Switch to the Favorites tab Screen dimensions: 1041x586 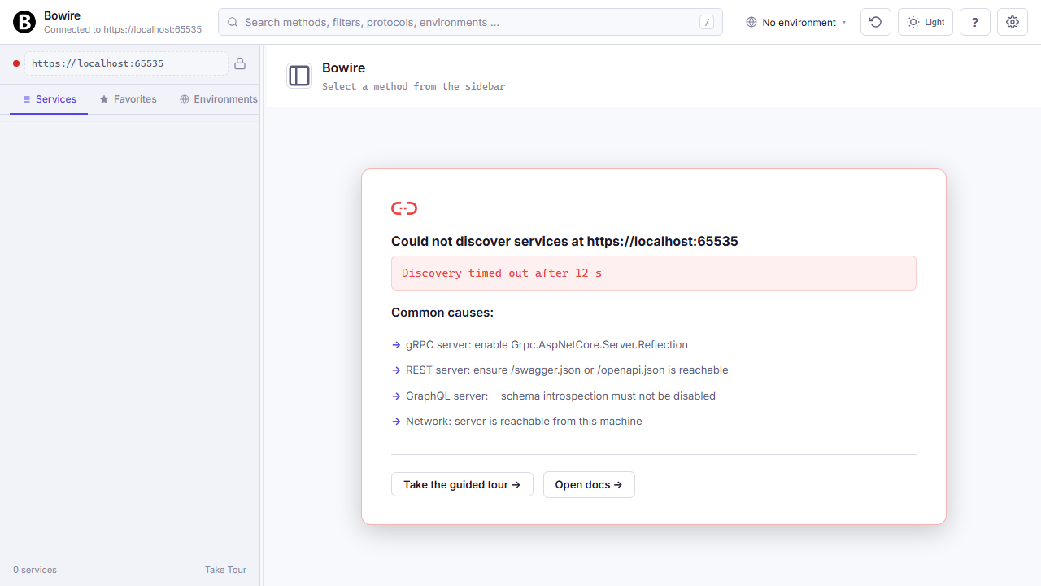[x=128, y=99]
